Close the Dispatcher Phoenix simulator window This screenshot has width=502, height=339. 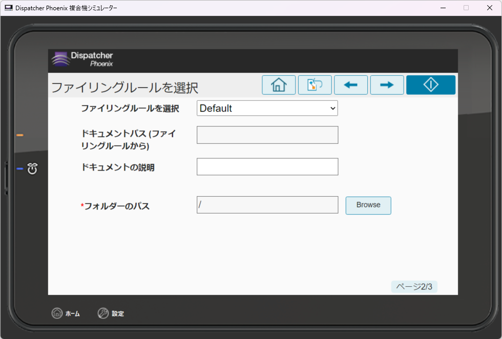489,8
